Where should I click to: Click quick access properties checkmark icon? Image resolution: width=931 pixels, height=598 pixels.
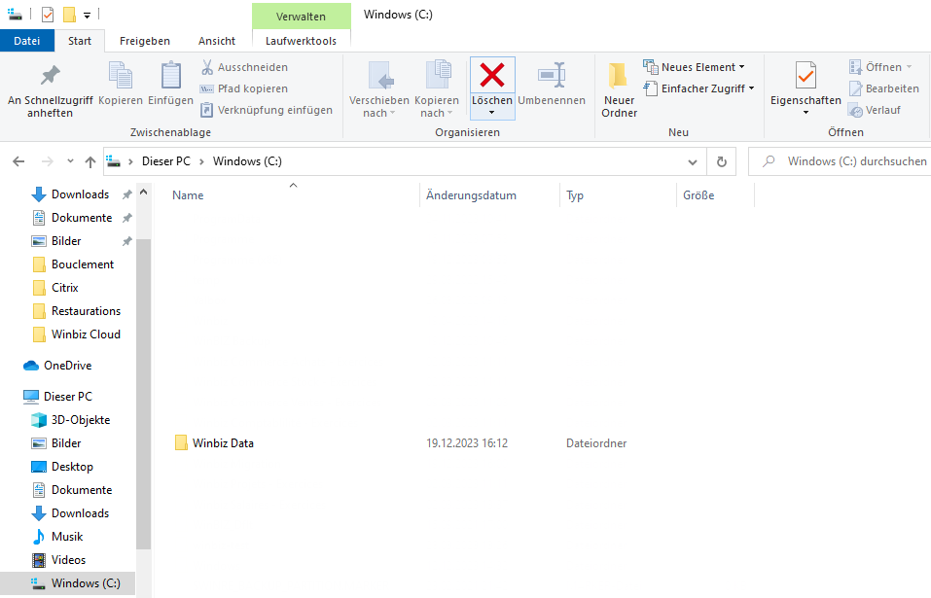click(x=48, y=15)
